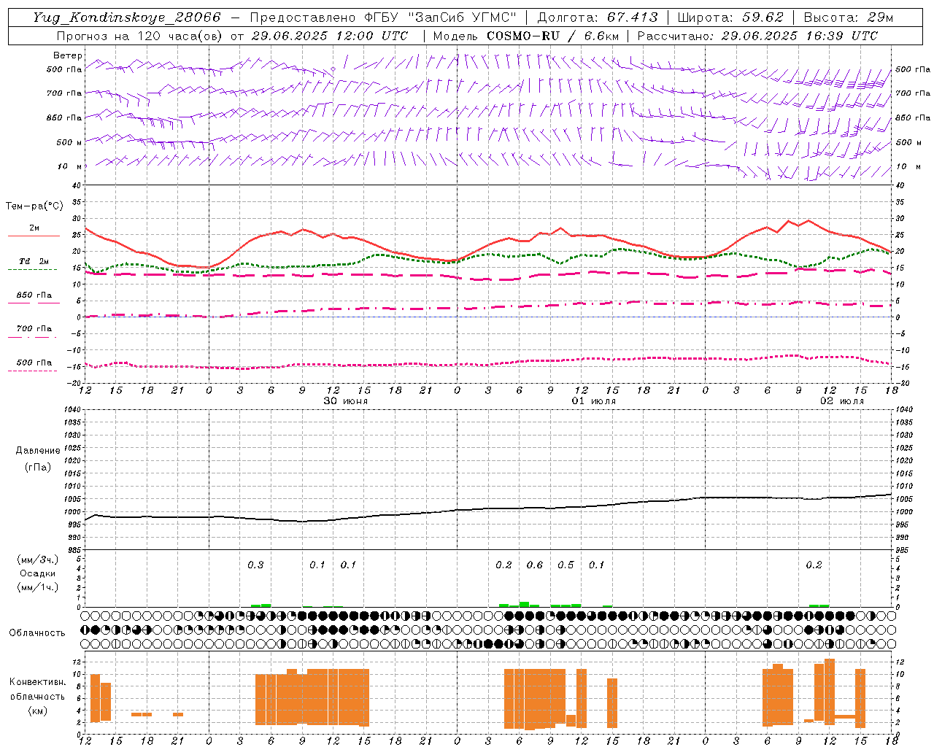Click the forecast start "29.06.2025 12:00 UTC"
This screenshot has width=934, height=747.
[330, 36]
